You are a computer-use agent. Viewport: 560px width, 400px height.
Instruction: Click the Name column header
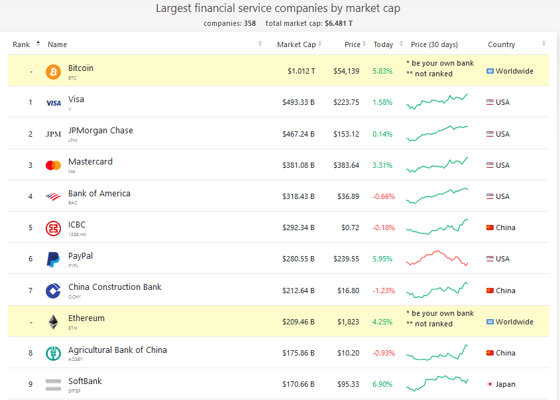pos(57,44)
